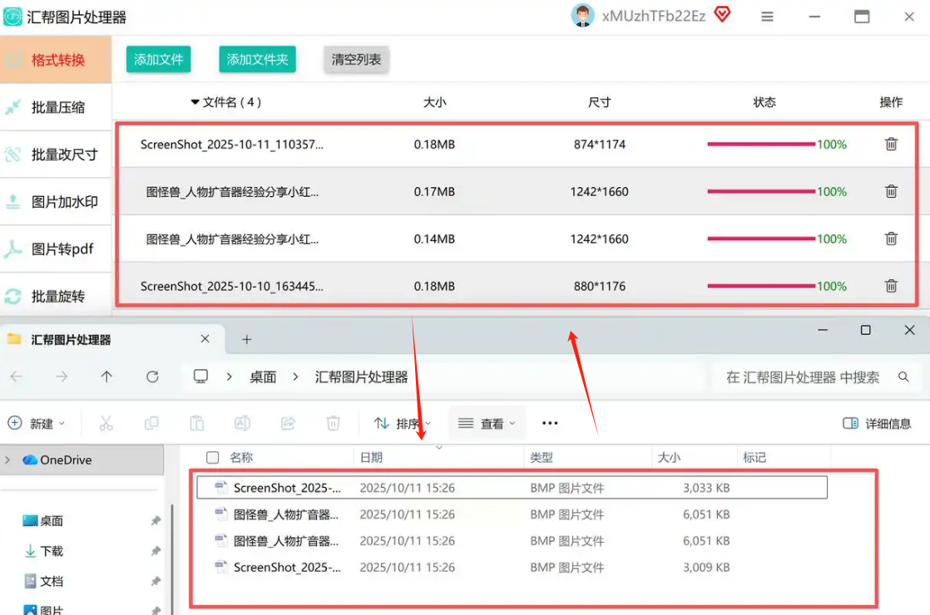The width and height of the screenshot is (930, 615).
Task: Go back in File Explorer
Action: (x=16, y=376)
